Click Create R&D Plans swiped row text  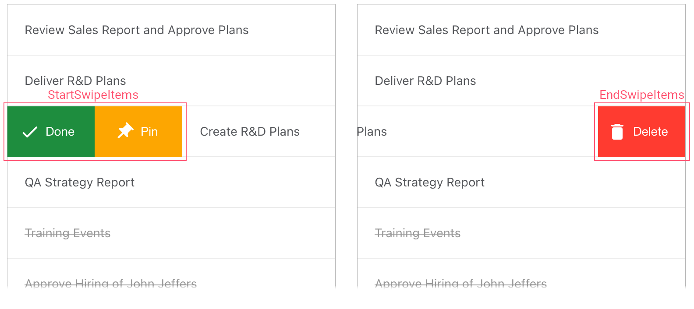[250, 132]
